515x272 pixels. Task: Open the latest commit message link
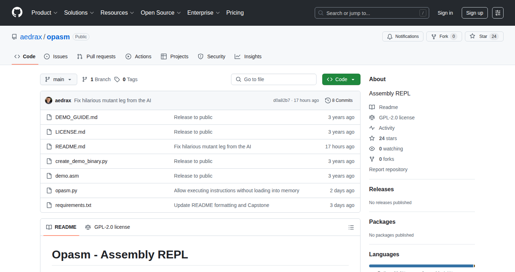pyautogui.click(x=113, y=100)
